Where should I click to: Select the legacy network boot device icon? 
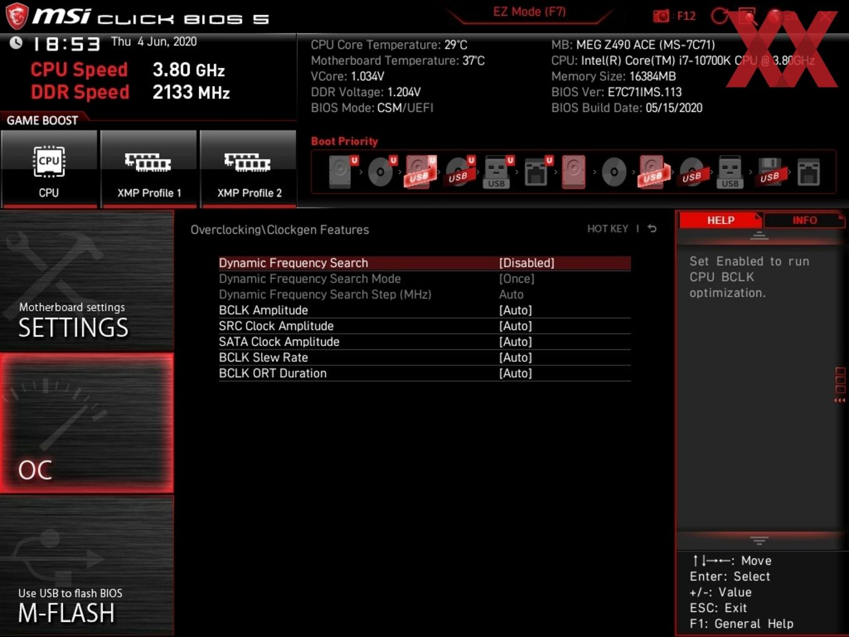[808, 172]
